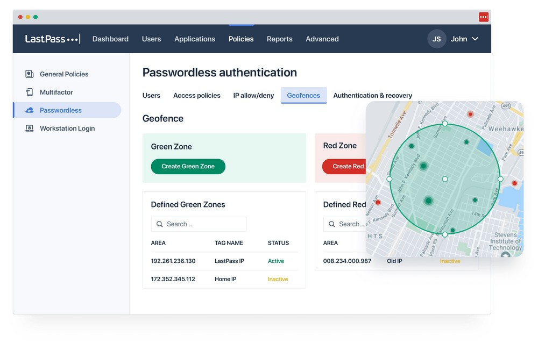Click the General Policies sidebar icon
This screenshot has height=343, width=538.
pyautogui.click(x=30, y=74)
